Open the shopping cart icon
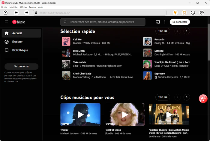 tap(184, 13)
